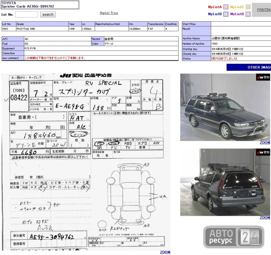Open the front view car photo

coord(225,107)
